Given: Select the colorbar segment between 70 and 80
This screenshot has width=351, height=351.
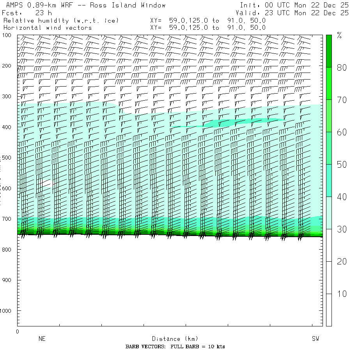Looking at the screenshot, I should [329, 83].
